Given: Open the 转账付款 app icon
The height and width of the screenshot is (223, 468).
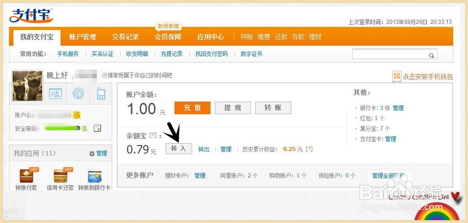Looking at the screenshot, I should 26,176.
